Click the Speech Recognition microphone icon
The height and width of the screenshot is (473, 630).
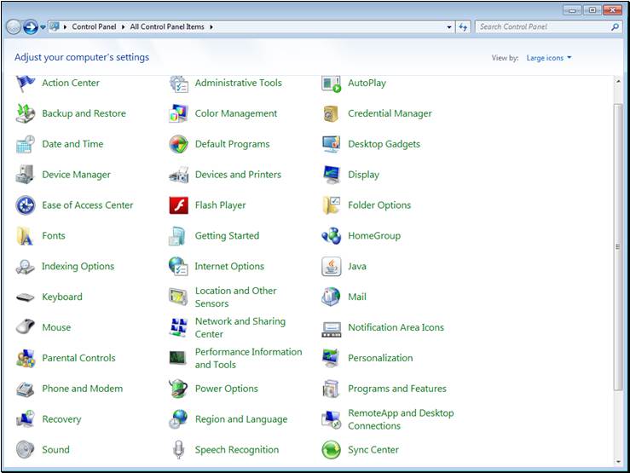pyautogui.click(x=178, y=450)
